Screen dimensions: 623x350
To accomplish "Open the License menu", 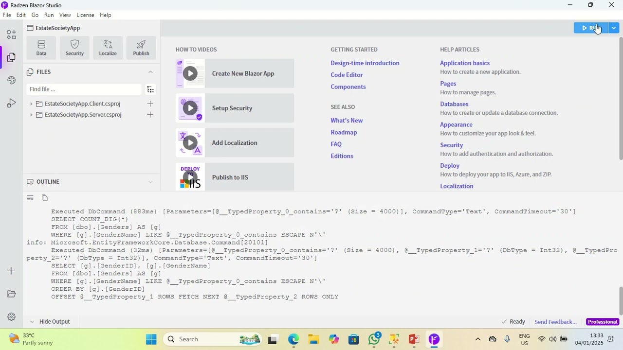I will [85, 15].
